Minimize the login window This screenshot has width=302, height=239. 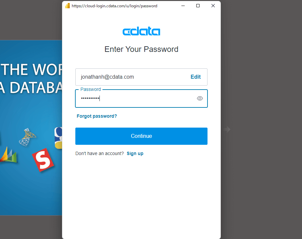183,6
